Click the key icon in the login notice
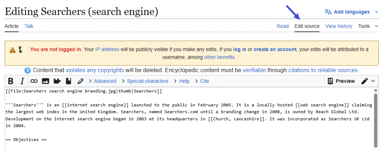The height and width of the screenshot is (151, 387). click(20, 50)
